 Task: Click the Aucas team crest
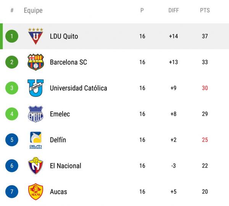(35, 192)
